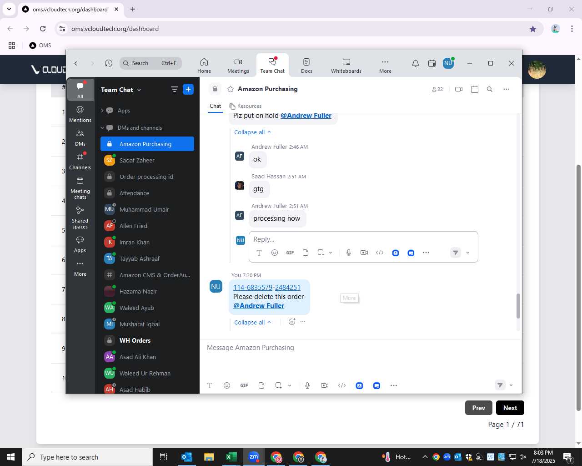Viewport: 582px width, 466px height.
Task: Select the Chat tab
Action: tap(215, 106)
